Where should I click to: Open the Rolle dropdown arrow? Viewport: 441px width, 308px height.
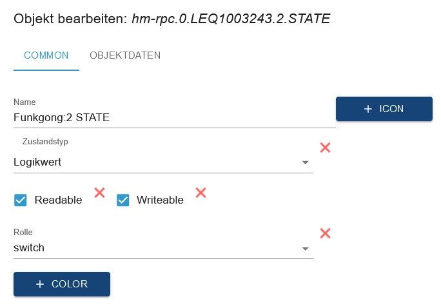pyautogui.click(x=306, y=248)
